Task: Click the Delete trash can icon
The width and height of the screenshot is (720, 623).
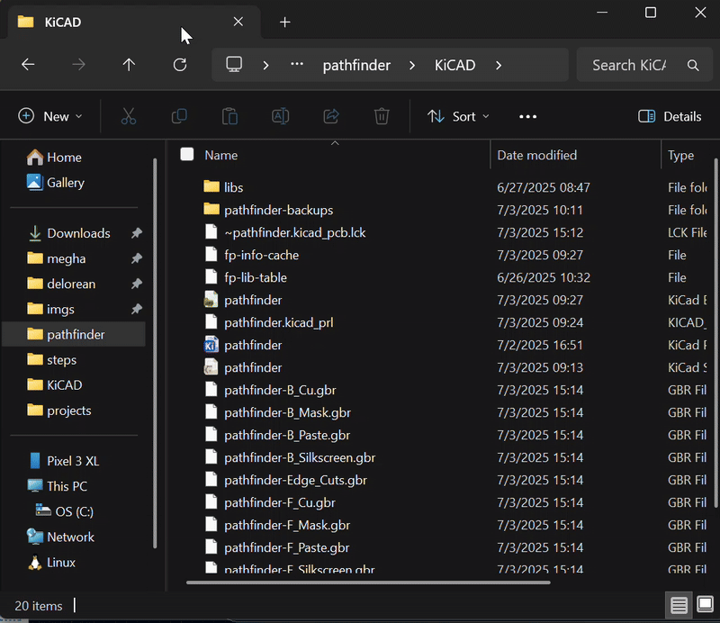Action: (x=382, y=116)
